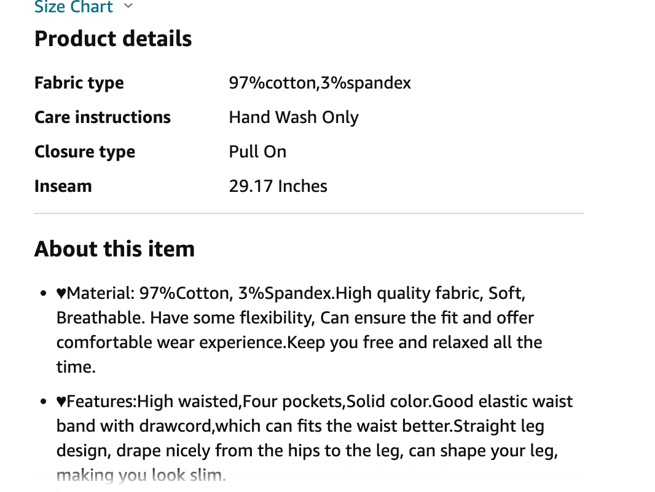
Task: Select the Closure type label
Action: pyautogui.click(x=85, y=152)
